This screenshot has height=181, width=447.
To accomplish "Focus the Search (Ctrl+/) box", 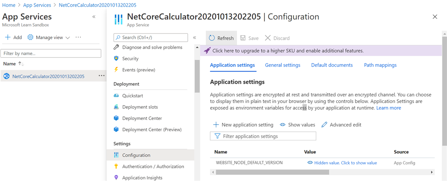I will (151, 38).
